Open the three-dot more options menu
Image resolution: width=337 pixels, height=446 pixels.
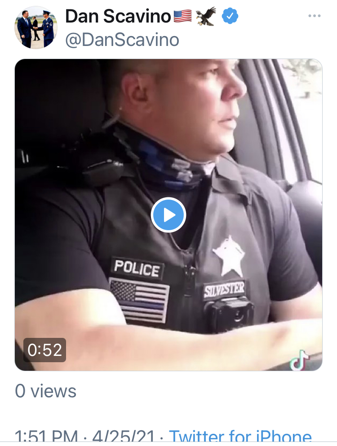click(314, 16)
